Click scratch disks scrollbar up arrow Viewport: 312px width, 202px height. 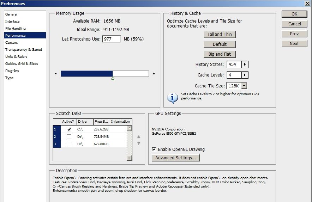point(129,128)
